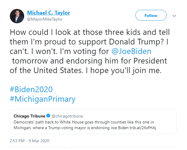Open the #MichiganPrimary hashtag
This screenshot has height=150, width=187.
tap(43, 99)
